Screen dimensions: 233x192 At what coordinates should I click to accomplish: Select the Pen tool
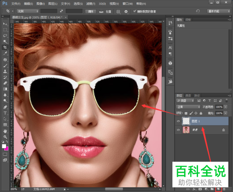[5, 107]
